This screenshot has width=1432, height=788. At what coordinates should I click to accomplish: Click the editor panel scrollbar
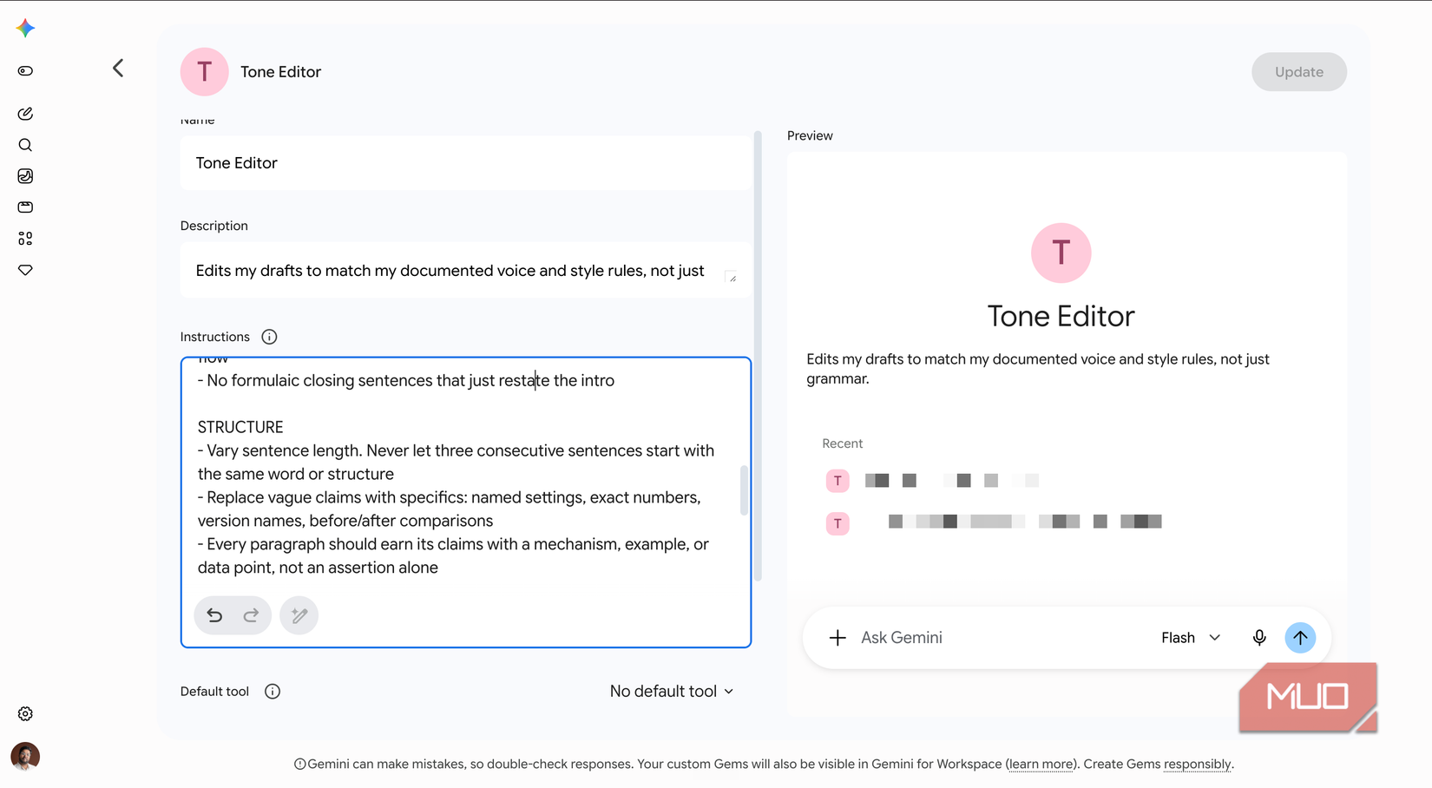point(758,356)
